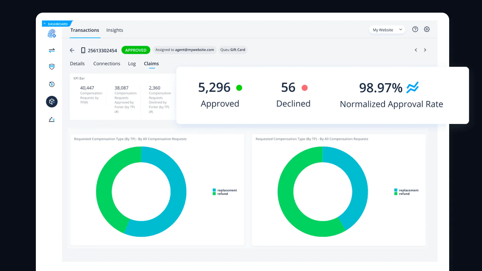
Task: Click the 5,296 Approved figure
Action: (214, 88)
